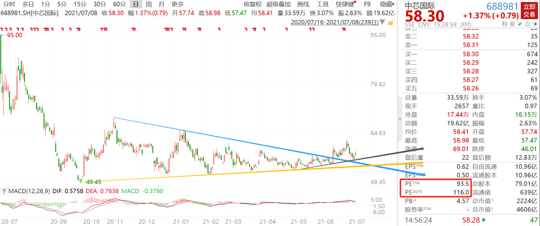The width and height of the screenshot is (540, 226).
Task: Click the 换手 turnover value 3.07%
Action: [528, 99]
